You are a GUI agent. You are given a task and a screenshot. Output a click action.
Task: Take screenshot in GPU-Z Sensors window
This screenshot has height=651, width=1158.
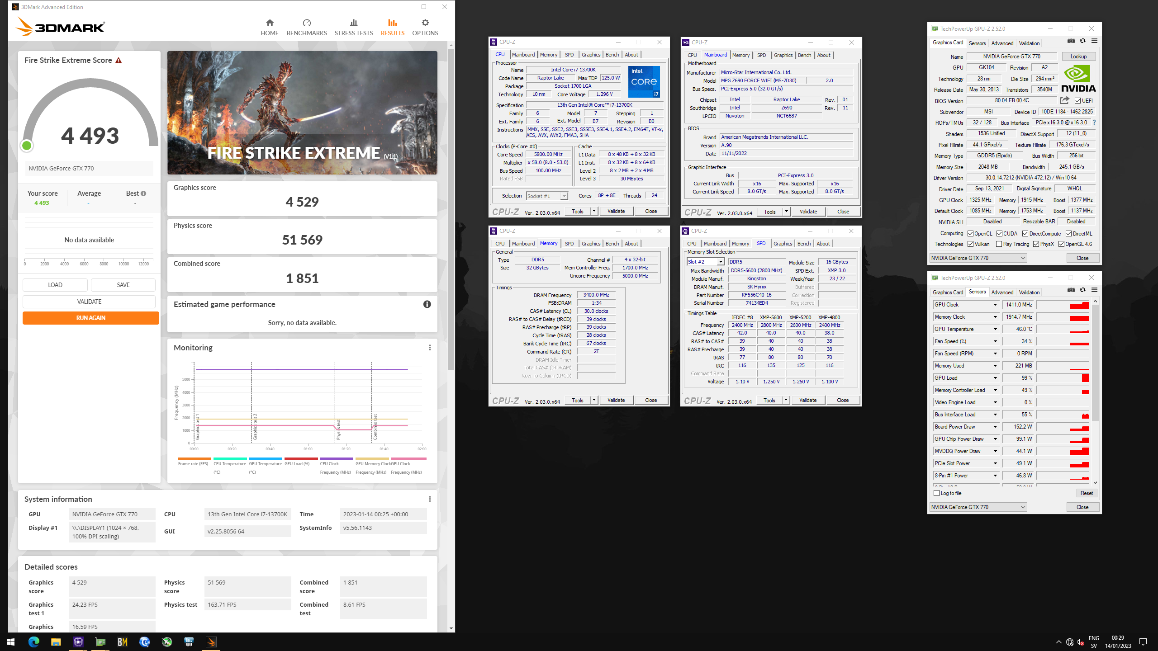[1071, 290]
